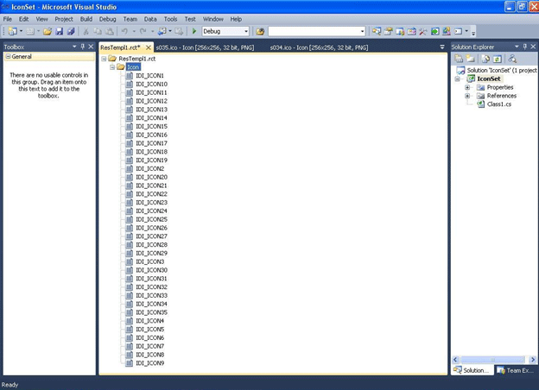Click the New Project toolbar icon
The width and height of the screenshot is (539, 390).
[x=12, y=31]
